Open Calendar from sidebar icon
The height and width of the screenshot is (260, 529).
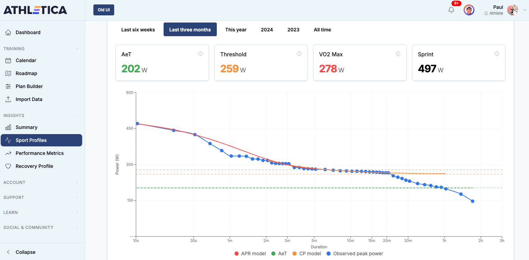click(9, 60)
